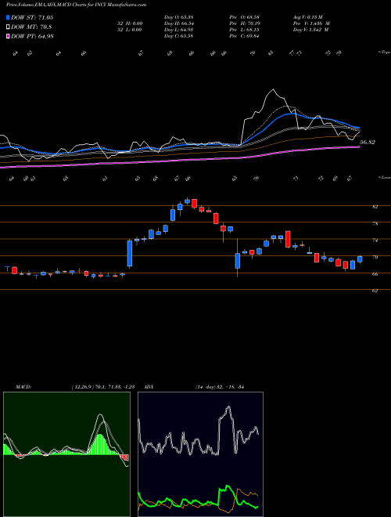Click the ADX (14 day) parameter values
The width and height of the screenshot is (391, 517).
pos(219,387)
